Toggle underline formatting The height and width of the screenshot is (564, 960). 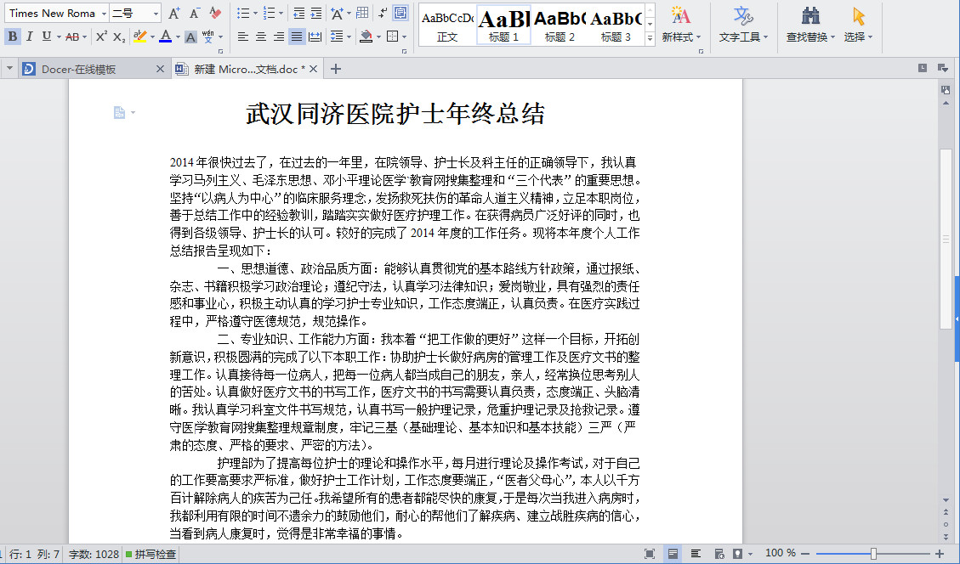click(x=46, y=37)
